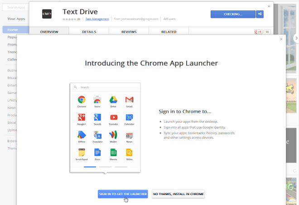299x205 pixels.
Task: Click the Chrome icon in the launcher preview
Action: pos(82,100)
